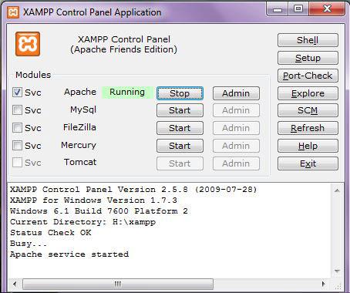Click the XAMPP title bar icon
The image size is (350, 293).
coord(13,12)
